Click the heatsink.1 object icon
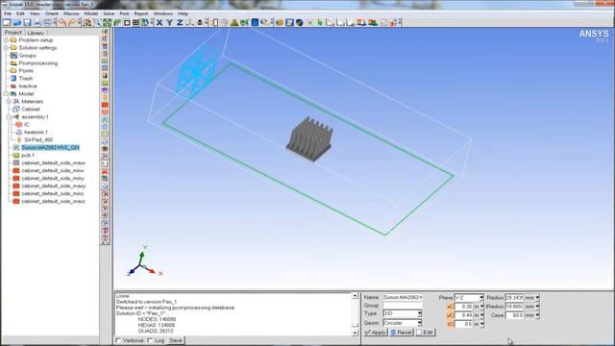The width and height of the screenshot is (615, 346). (19, 133)
